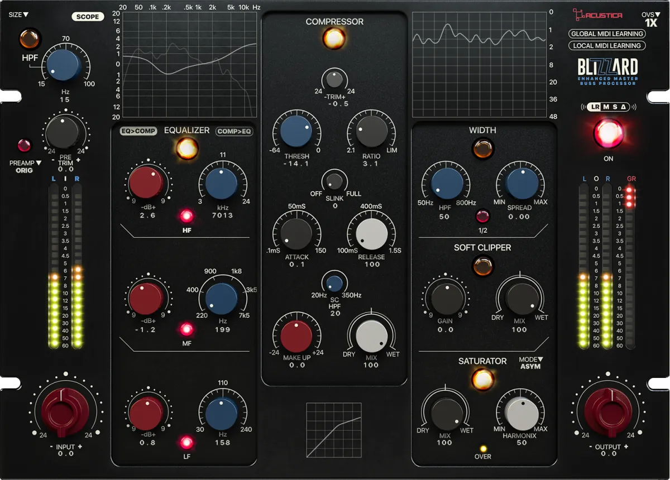This screenshot has width=670, height=480.
Task: Toggle the COMPRESSOR power lamp
Action: pyautogui.click(x=334, y=38)
